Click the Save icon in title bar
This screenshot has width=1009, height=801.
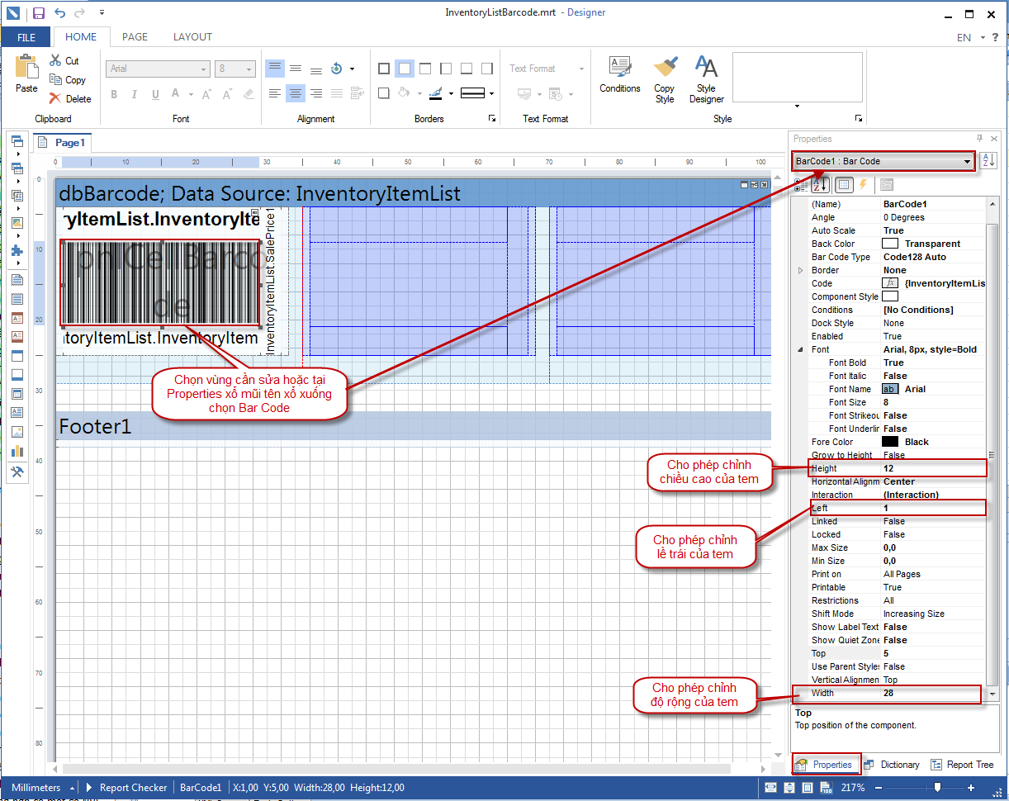(39, 13)
